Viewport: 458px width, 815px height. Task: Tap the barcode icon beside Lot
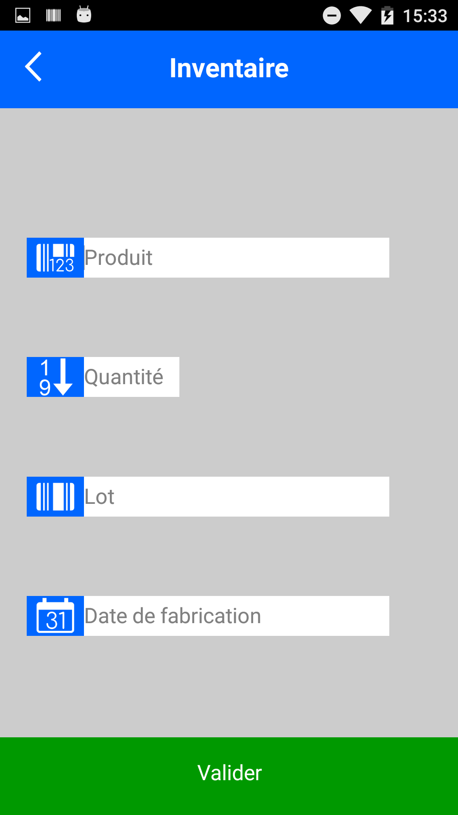click(55, 497)
